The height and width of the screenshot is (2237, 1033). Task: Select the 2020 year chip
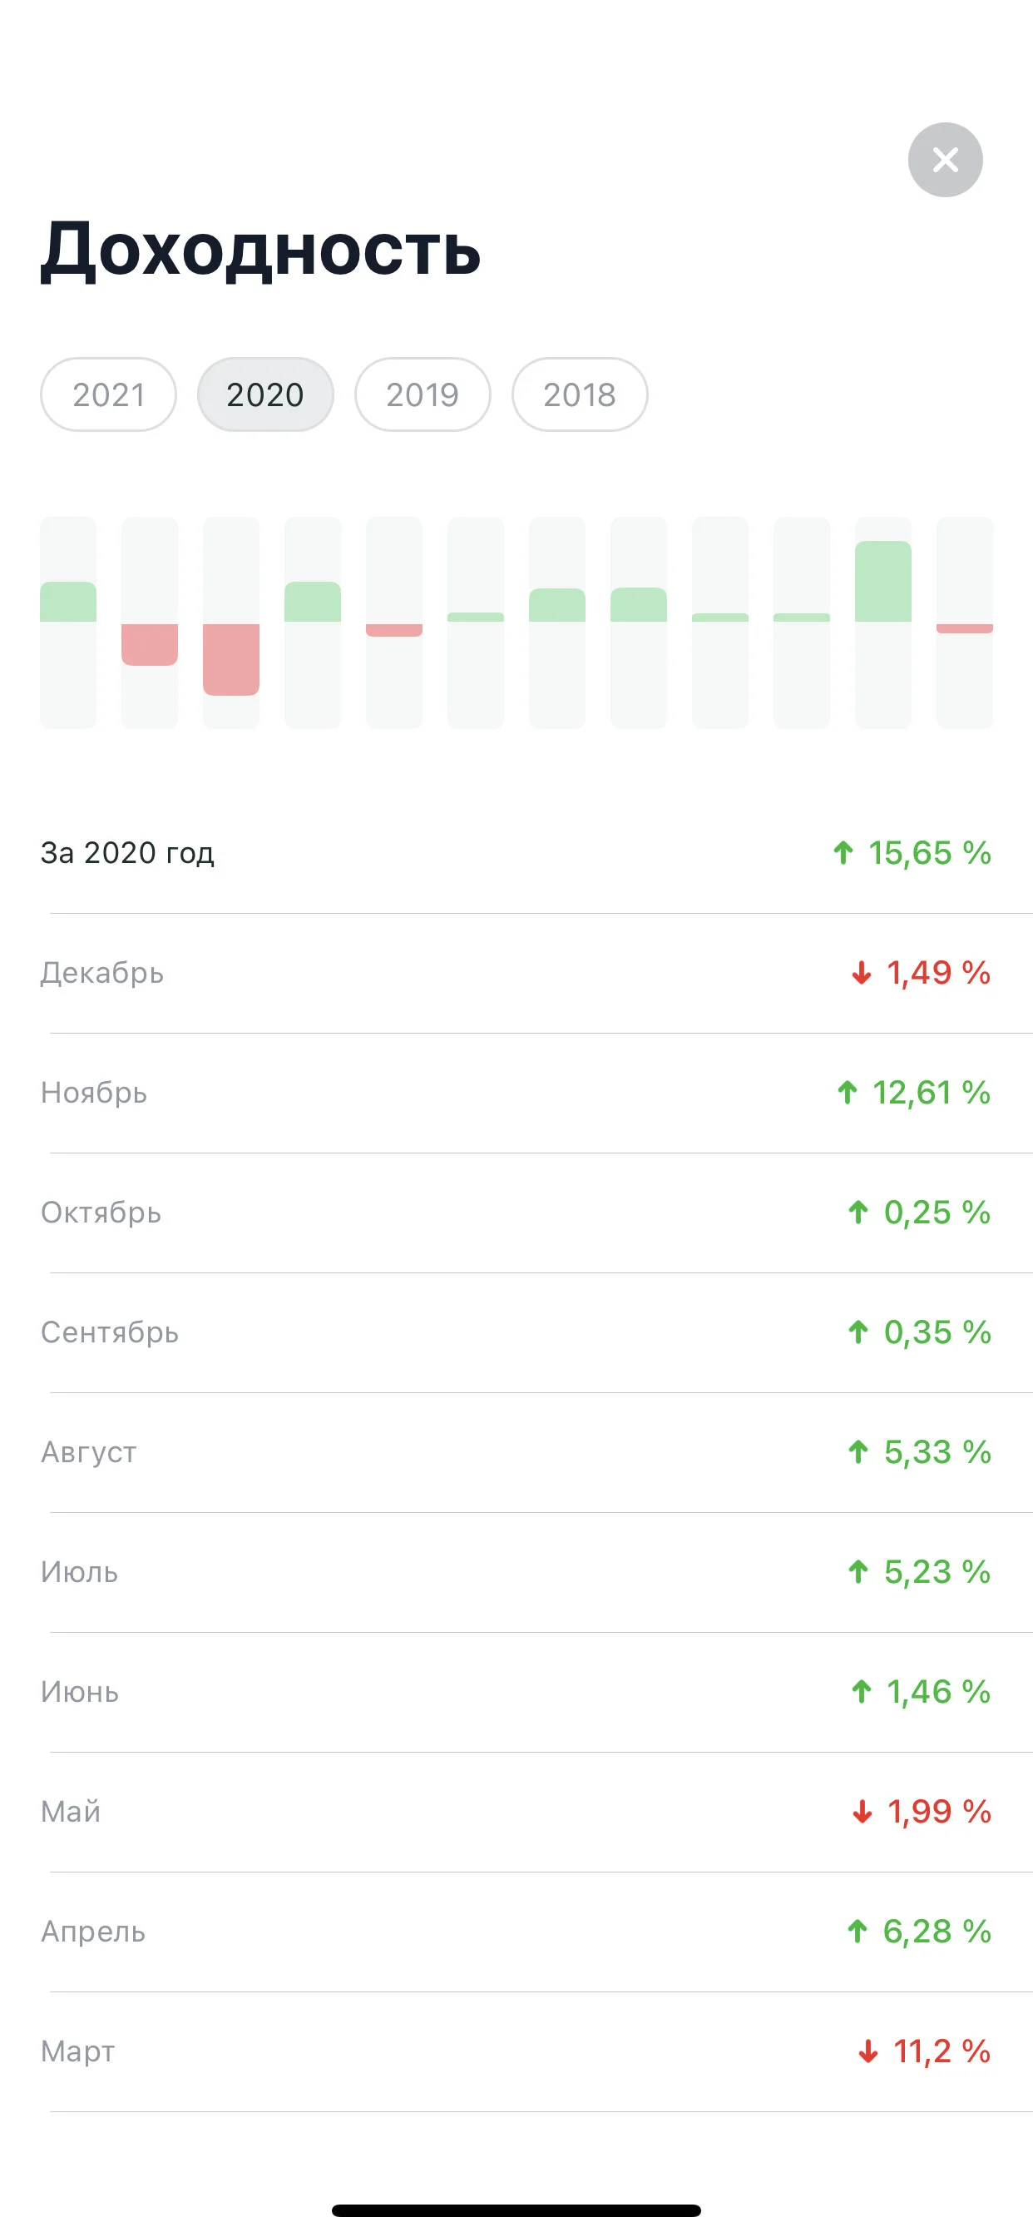click(265, 394)
